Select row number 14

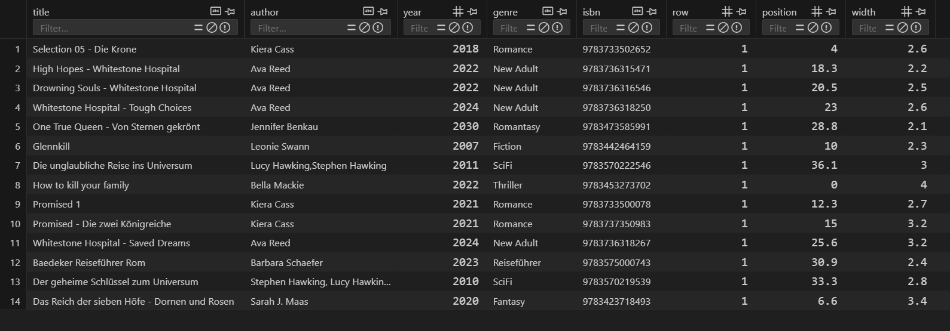click(15, 301)
